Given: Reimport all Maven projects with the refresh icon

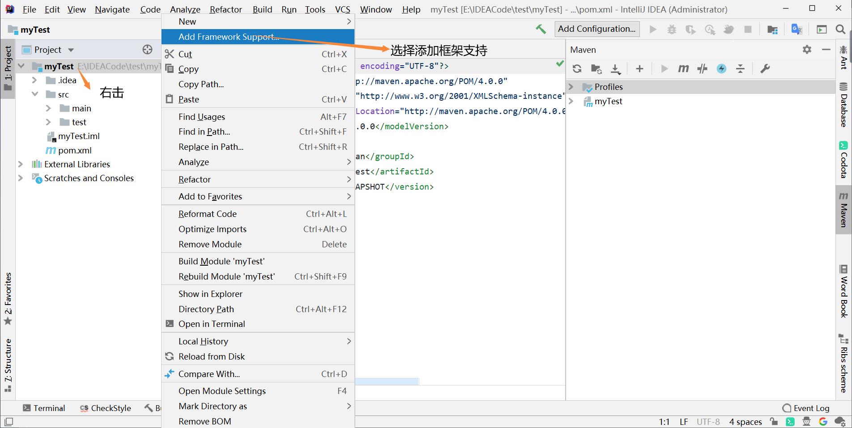Looking at the screenshot, I should pyautogui.click(x=577, y=68).
